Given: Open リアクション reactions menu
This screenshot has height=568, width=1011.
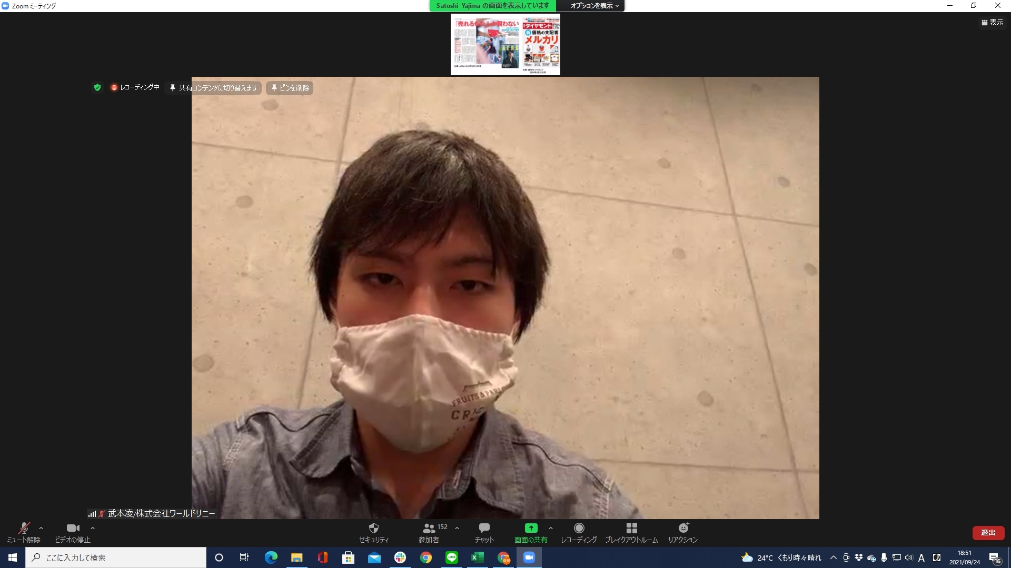Looking at the screenshot, I should coord(683,532).
